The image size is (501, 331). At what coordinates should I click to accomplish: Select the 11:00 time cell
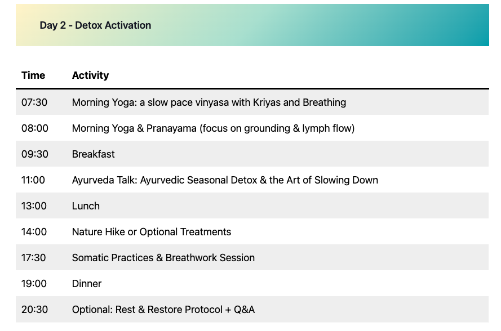pos(33,180)
